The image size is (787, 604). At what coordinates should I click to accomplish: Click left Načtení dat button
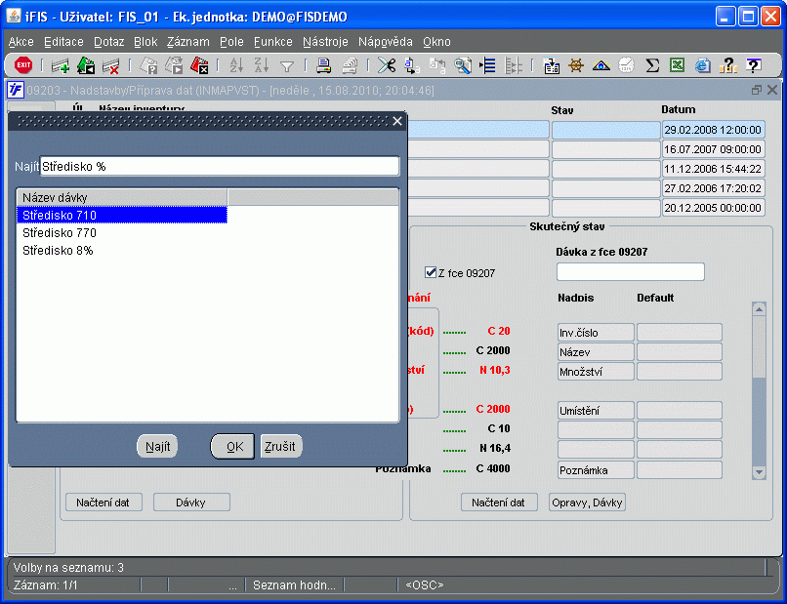click(104, 503)
